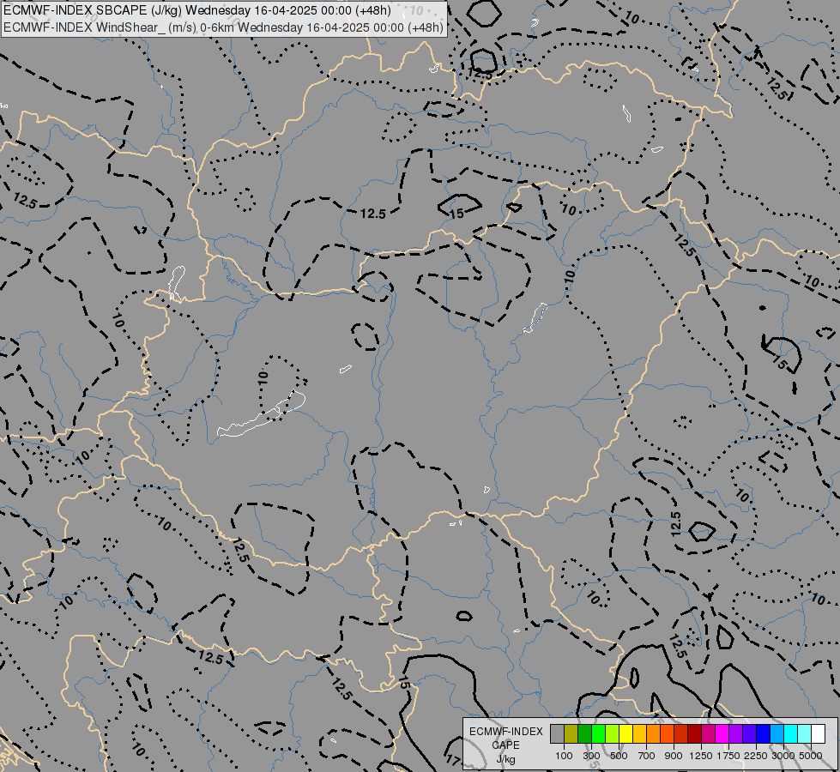Select the sky blue legend swatch
The height and width of the screenshot is (772, 840).
pyautogui.click(x=777, y=733)
